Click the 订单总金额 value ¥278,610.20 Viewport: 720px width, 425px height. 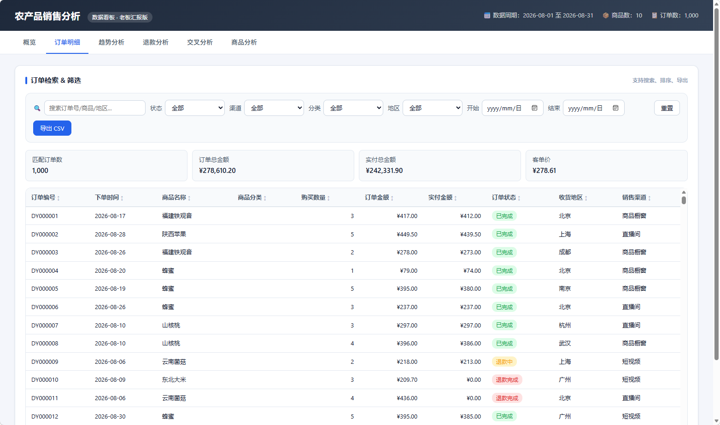[217, 171]
